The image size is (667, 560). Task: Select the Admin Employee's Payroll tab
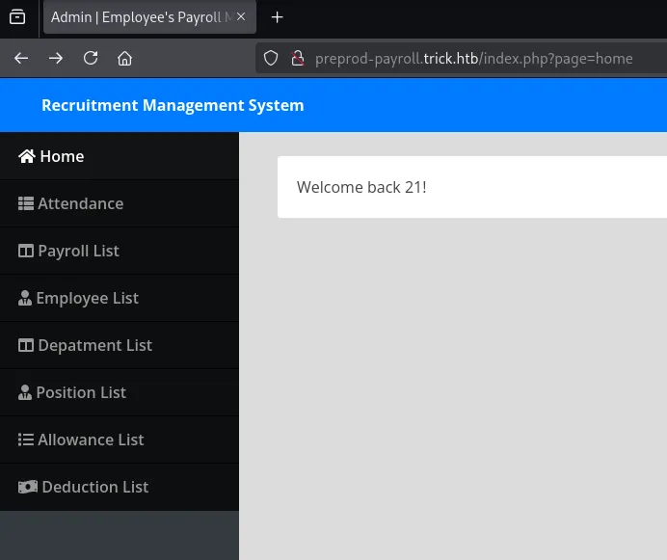(x=141, y=17)
